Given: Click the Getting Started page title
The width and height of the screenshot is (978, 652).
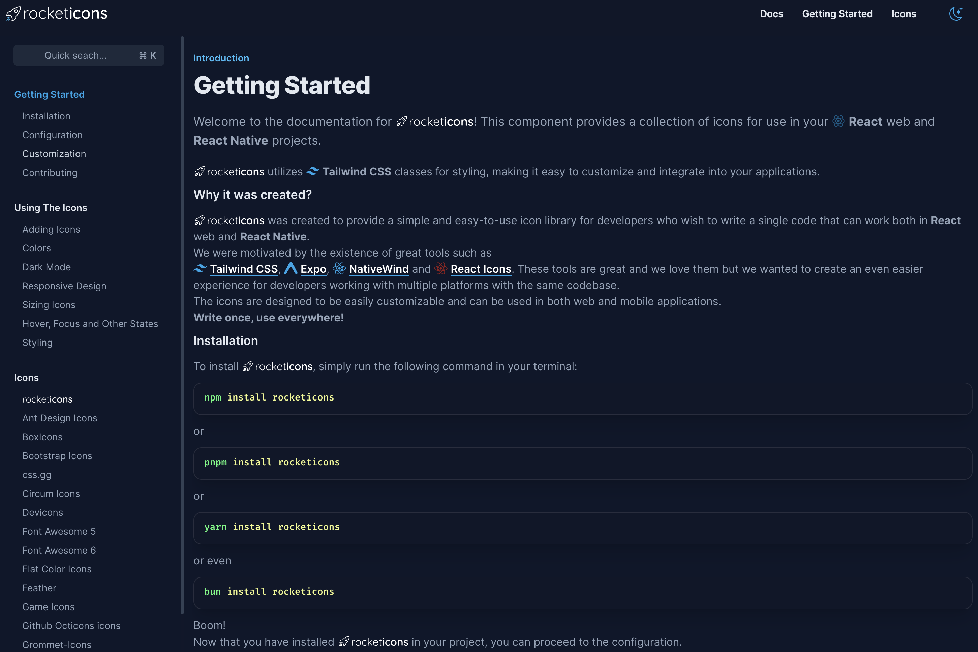Looking at the screenshot, I should 282,85.
